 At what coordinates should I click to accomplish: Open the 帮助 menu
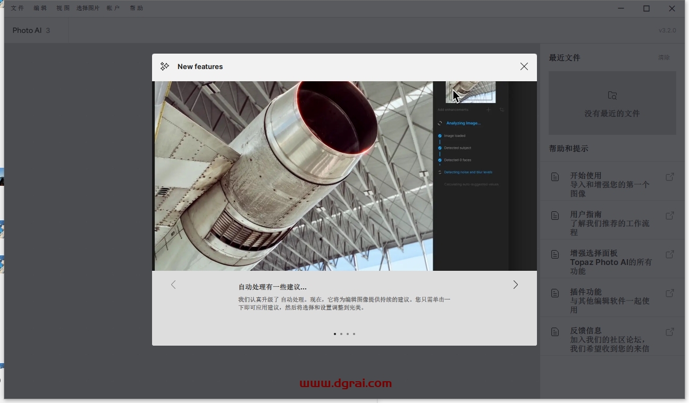[x=137, y=8]
